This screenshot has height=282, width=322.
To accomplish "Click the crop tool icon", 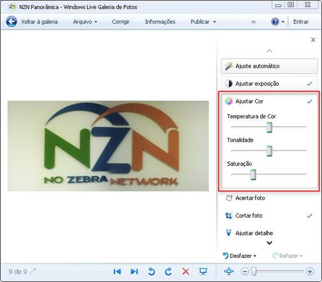I will point(228,215).
